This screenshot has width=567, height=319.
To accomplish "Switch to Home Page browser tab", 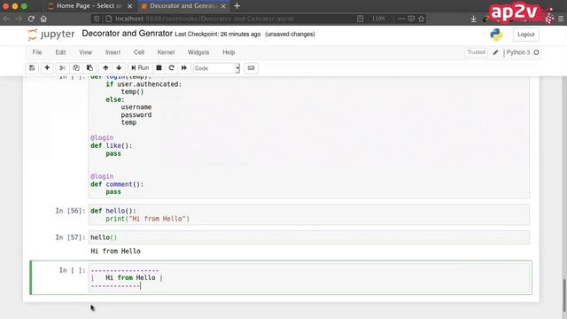I will 89,6.
